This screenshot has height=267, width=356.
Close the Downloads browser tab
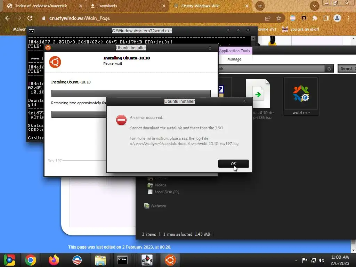pyautogui.click(x=164, y=6)
